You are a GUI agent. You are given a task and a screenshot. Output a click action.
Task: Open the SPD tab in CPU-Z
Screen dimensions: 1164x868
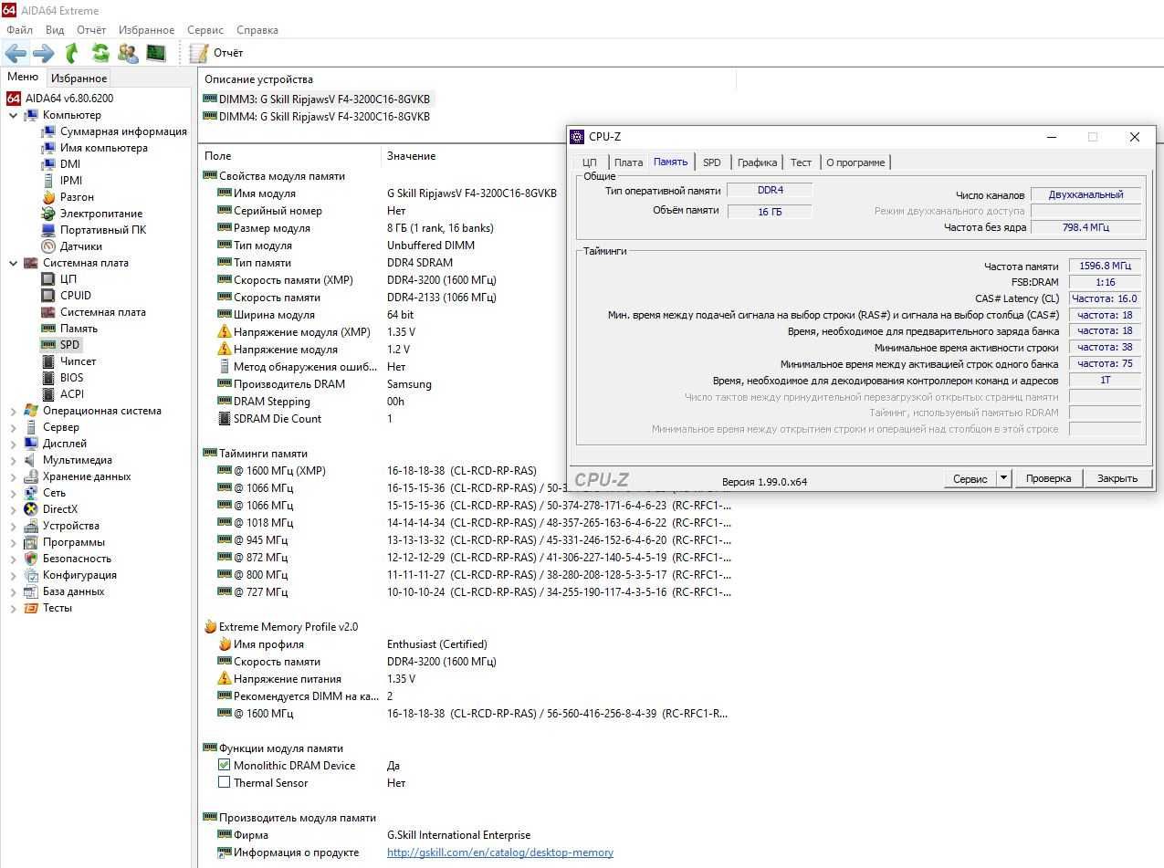pos(712,162)
